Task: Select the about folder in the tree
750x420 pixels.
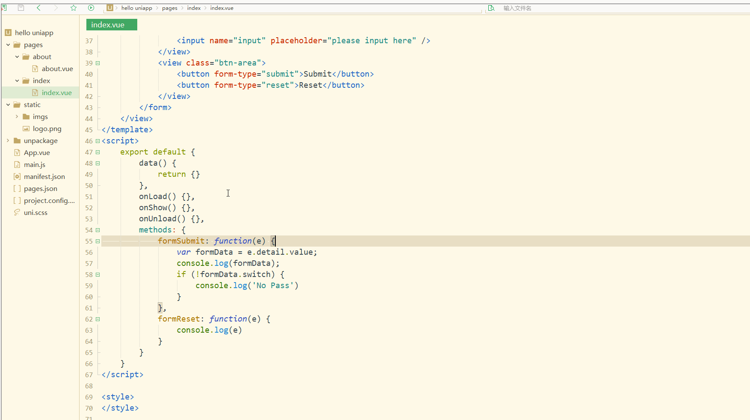Action: pyautogui.click(x=42, y=57)
